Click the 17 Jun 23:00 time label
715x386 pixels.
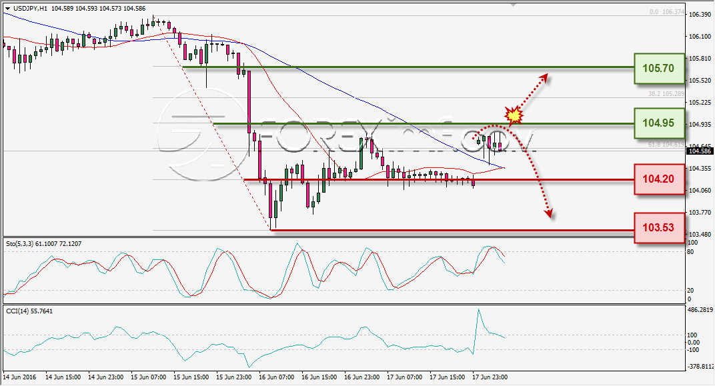490,377
